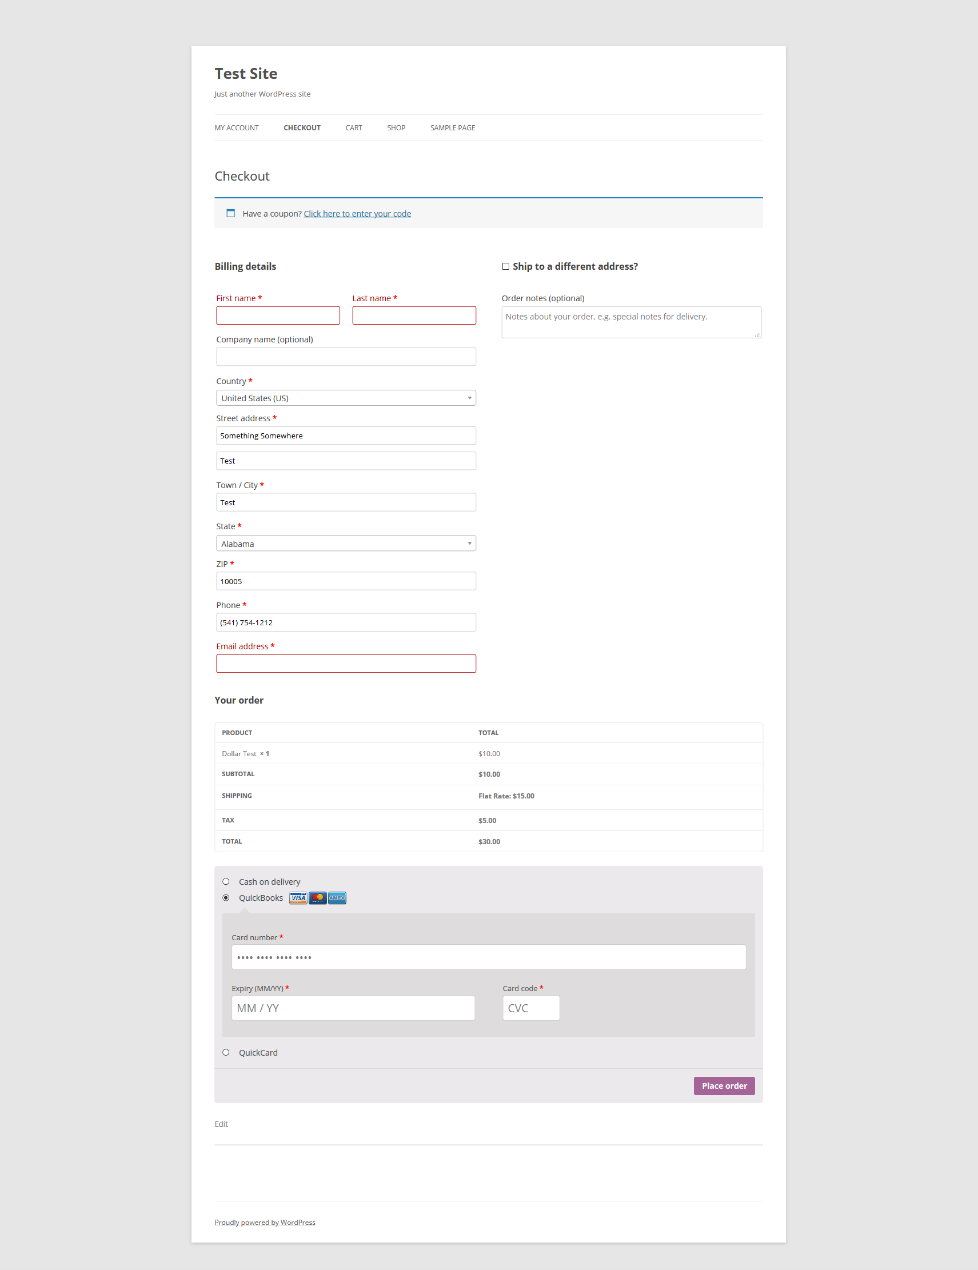The height and width of the screenshot is (1270, 978).
Task: Focus the Email address input
Action: tap(346, 664)
